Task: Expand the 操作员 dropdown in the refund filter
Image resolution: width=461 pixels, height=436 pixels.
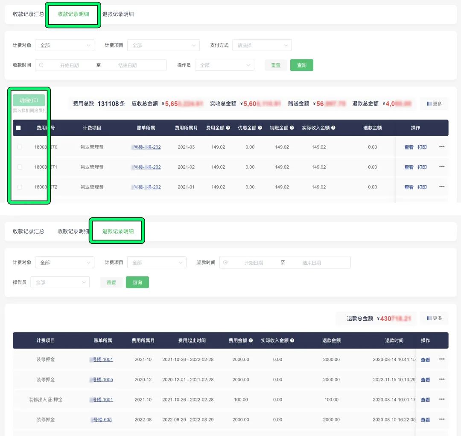Action: point(60,282)
